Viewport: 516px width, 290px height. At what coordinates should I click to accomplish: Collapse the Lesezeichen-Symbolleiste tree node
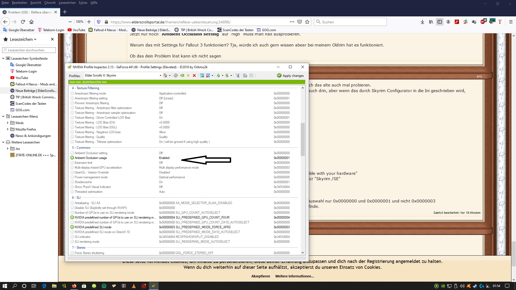click(3, 58)
